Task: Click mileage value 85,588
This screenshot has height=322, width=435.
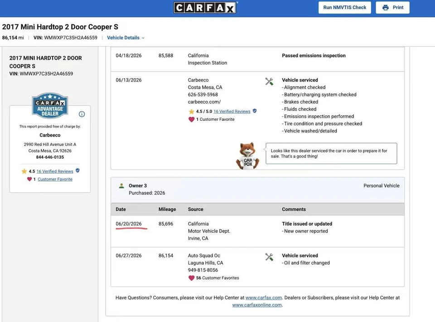Action: tap(166, 56)
